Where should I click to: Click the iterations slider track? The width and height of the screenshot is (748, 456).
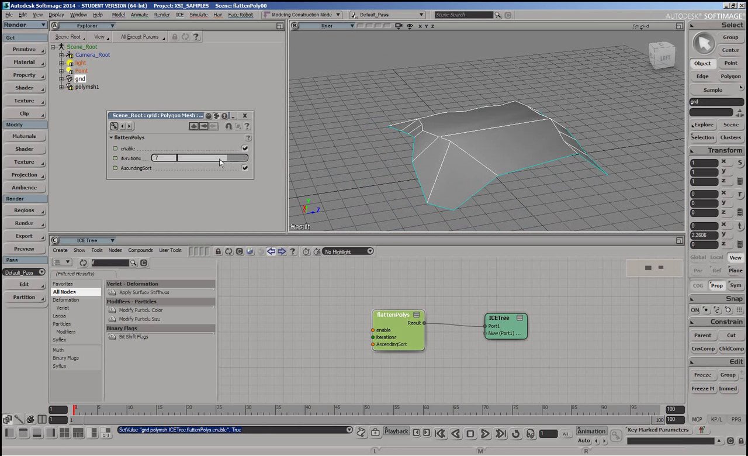[199, 158]
